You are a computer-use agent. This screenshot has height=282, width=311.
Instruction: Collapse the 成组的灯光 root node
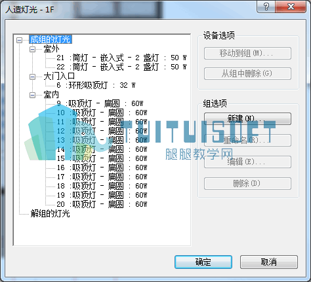(x=20, y=40)
